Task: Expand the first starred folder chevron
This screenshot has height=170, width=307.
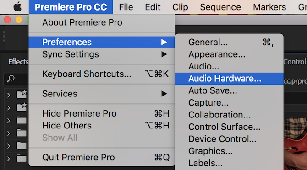Action: pos(8,95)
